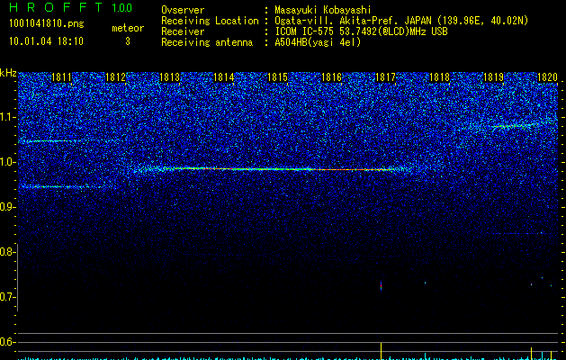Click the date stamp 10.01.04 18:10
Image resolution: width=566 pixels, height=360 pixels.
click(x=46, y=41)
